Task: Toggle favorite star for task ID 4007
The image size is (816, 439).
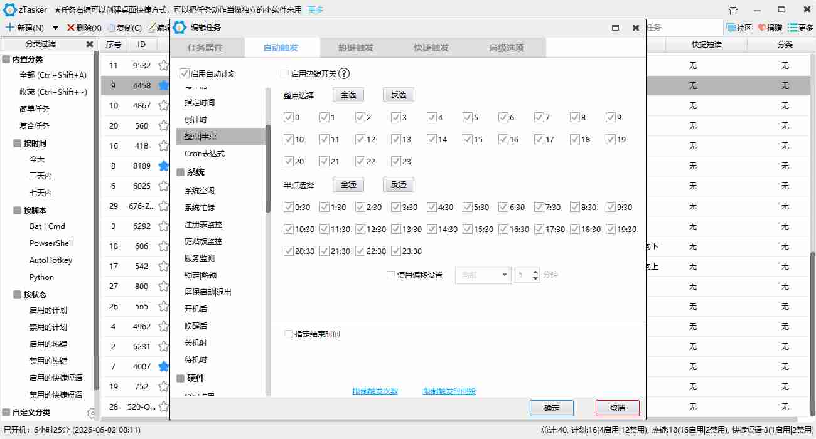Action: click(164, 366)
